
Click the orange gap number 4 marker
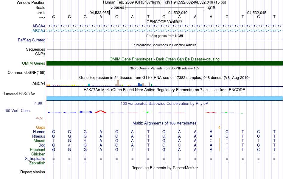[x=219, y=127]
